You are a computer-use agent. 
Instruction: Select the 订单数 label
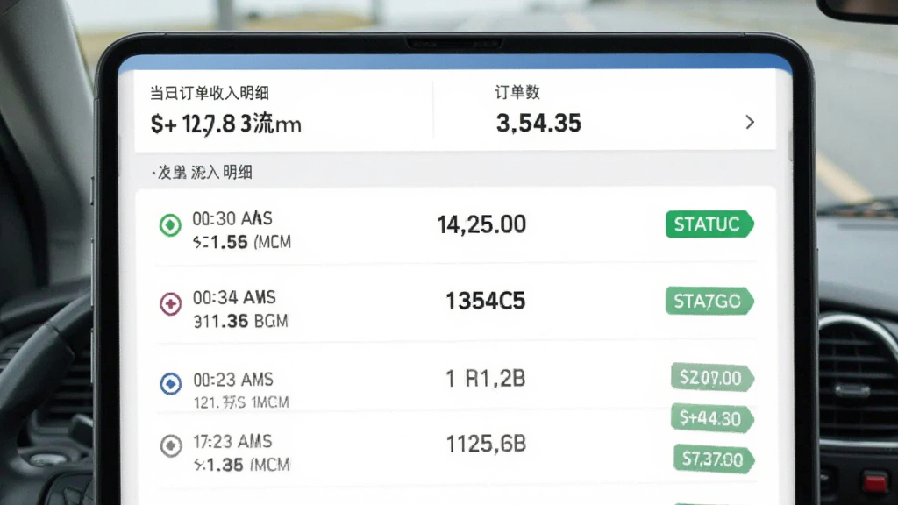(517, 92)
